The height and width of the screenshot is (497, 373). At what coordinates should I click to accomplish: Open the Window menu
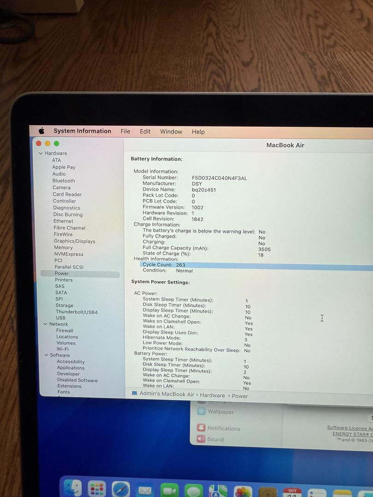(171, 132)
